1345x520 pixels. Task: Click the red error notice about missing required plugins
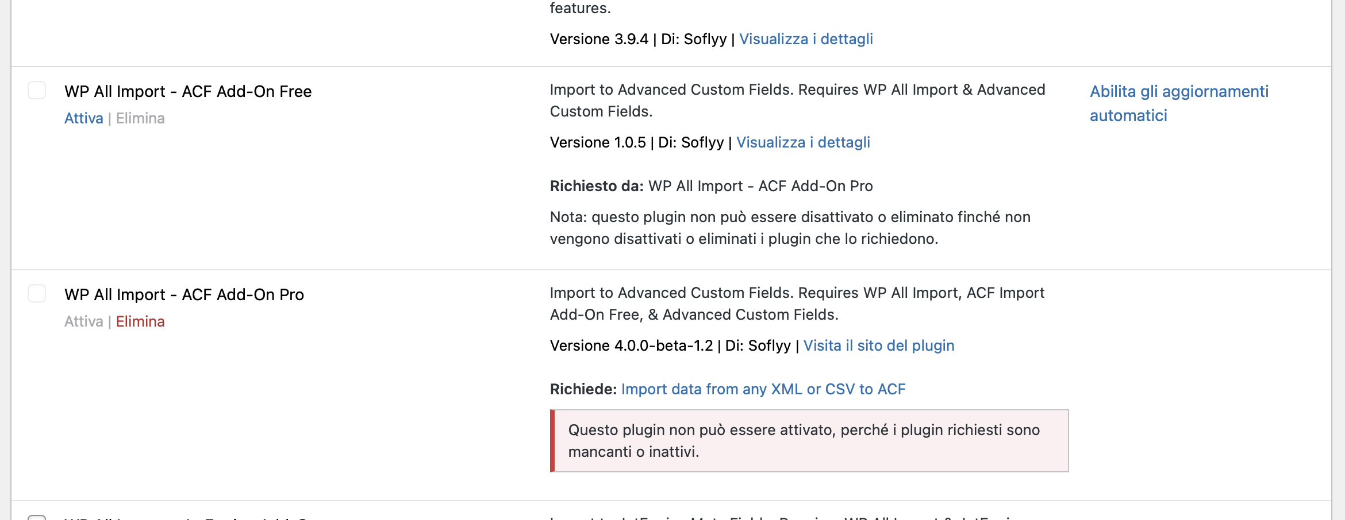(809, 441)
